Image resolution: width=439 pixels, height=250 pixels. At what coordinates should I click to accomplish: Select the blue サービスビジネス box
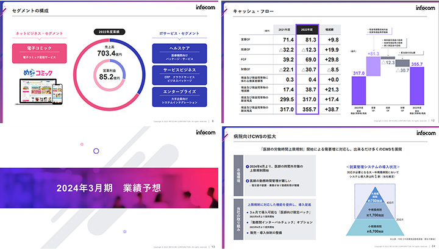(x=179, y=75)
